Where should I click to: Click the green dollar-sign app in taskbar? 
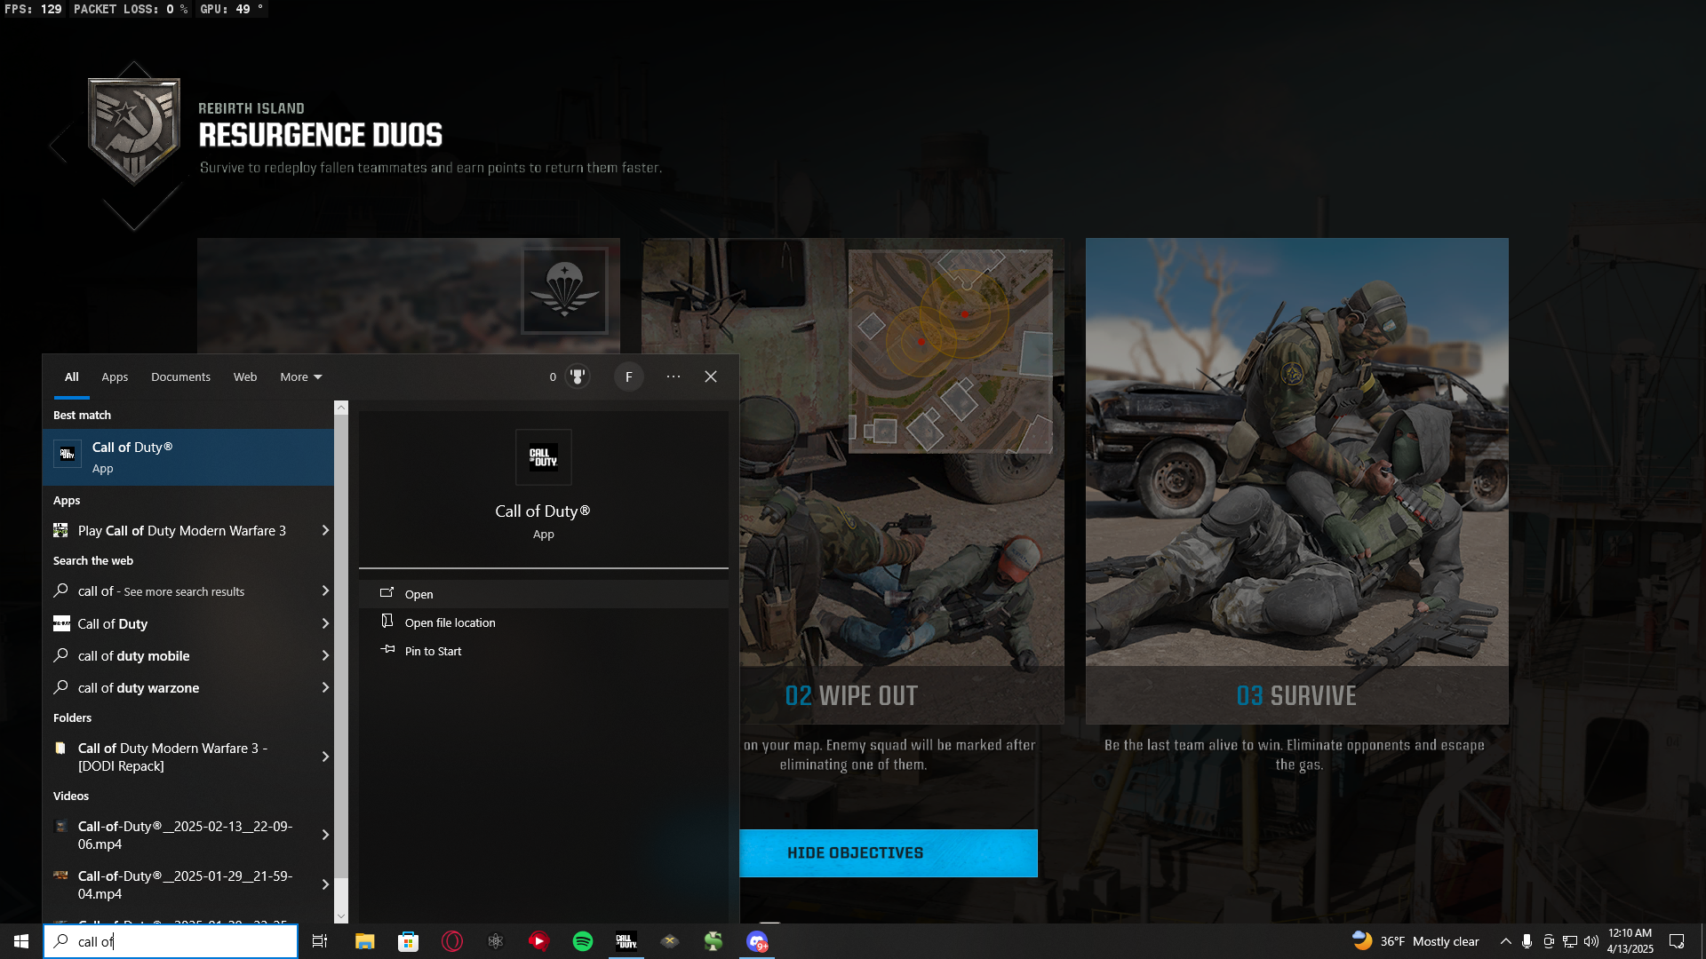(713, 941)
